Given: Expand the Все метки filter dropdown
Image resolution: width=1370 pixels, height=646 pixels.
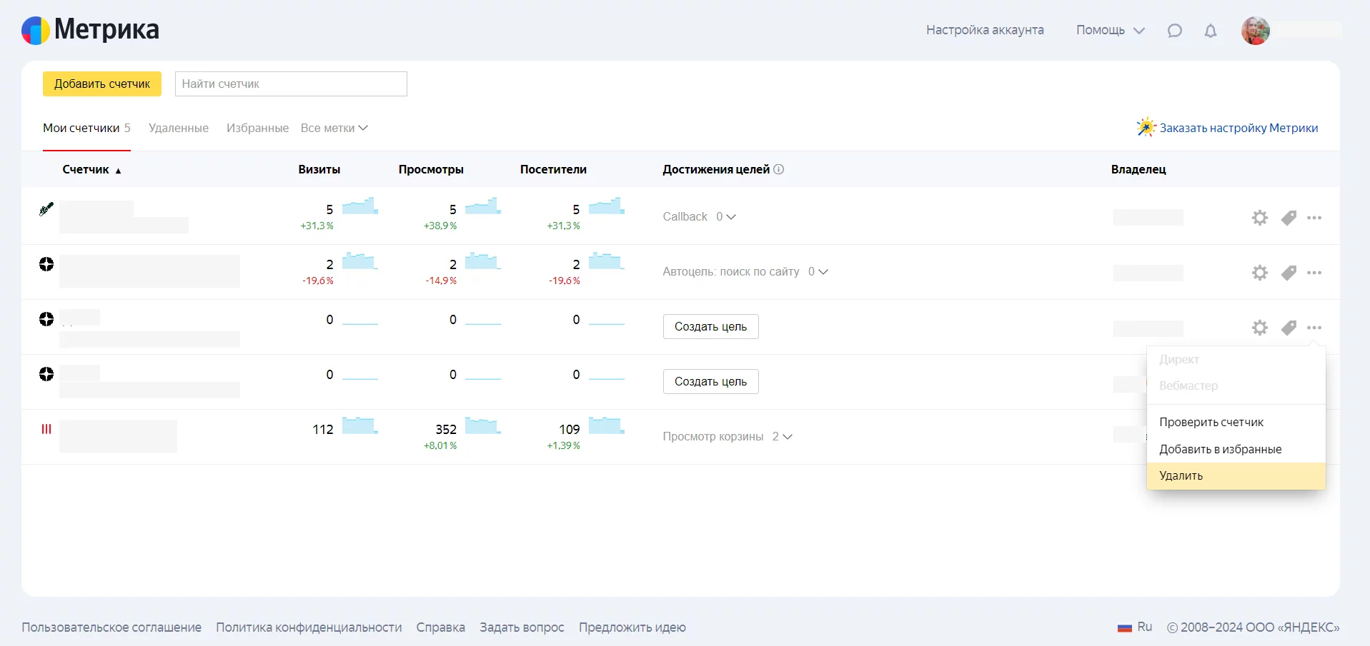Looking at the screenshot, I should (334, 128).
